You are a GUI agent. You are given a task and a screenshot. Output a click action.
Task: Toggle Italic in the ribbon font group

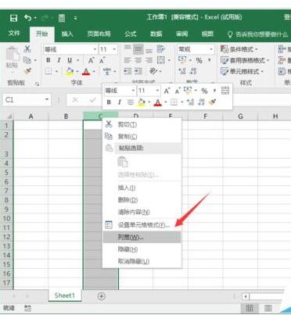coord(59,60)
